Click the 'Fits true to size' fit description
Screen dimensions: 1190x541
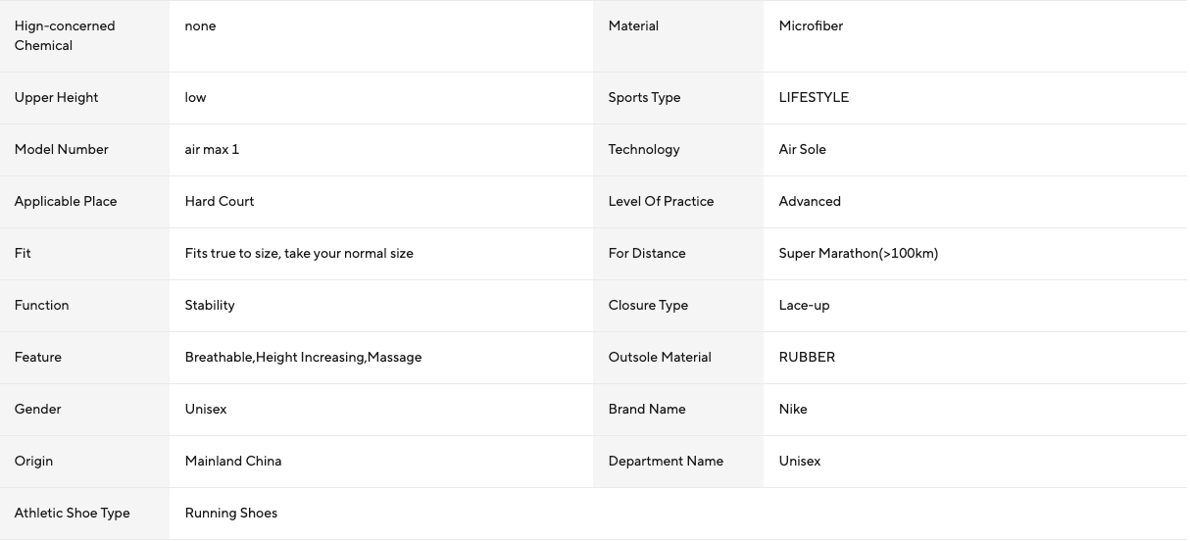point(299,254)
